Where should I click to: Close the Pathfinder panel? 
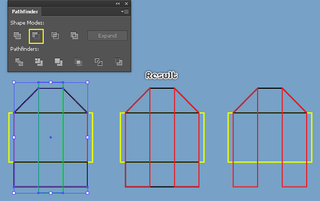[x=126, y=4]
